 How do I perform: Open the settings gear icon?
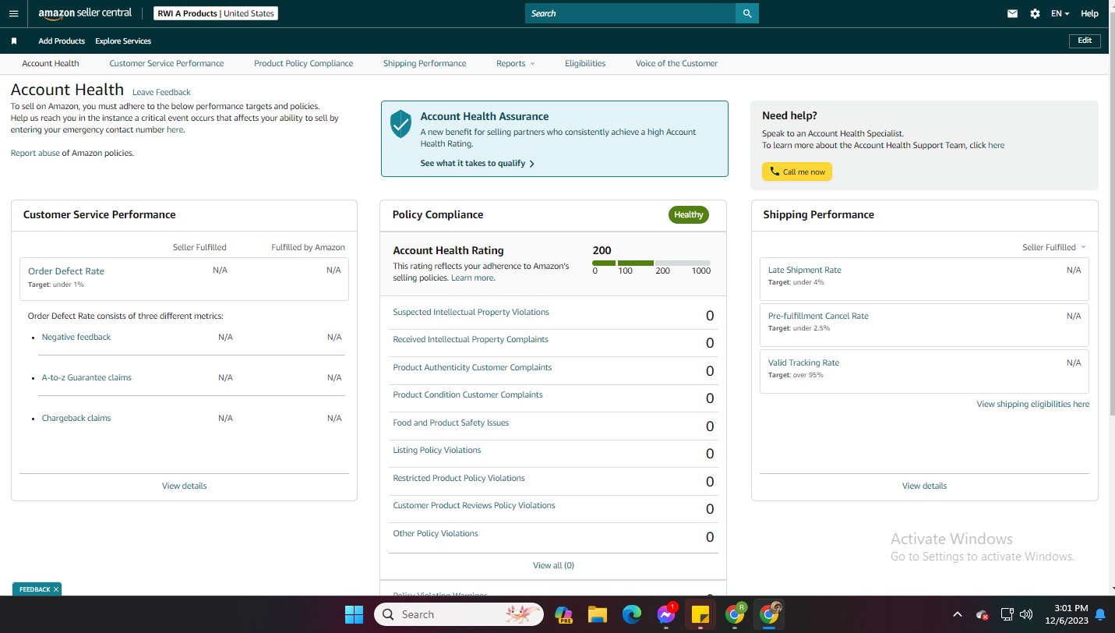1035,13
